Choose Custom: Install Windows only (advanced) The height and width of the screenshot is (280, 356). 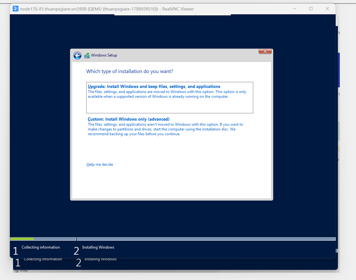point(170,126)
